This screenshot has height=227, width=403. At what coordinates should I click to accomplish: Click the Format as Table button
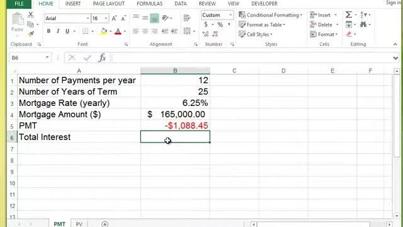pos(262,25)
